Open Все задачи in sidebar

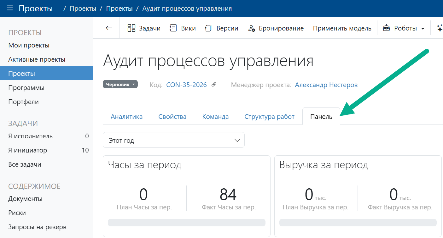(46, 164)
